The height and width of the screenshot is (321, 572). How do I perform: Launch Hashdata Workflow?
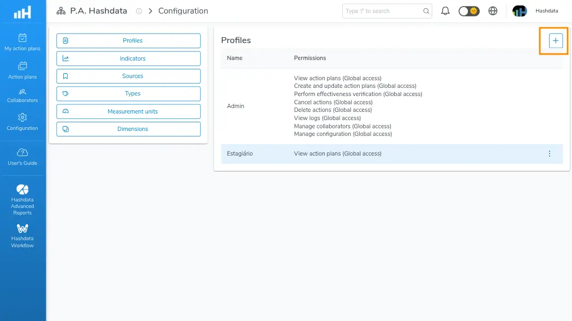[x=22, y=236]
